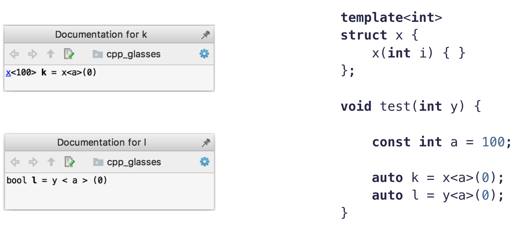Pin the Documentation for k popup

[x=205, y=35]
